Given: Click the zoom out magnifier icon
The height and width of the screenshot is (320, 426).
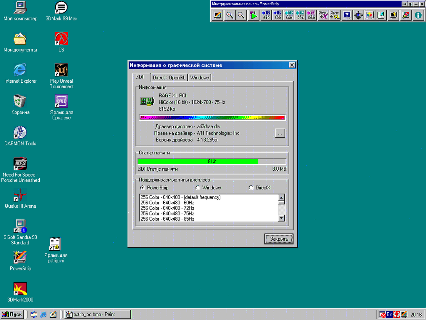Looking at the screenshot, I should (241, 15).
